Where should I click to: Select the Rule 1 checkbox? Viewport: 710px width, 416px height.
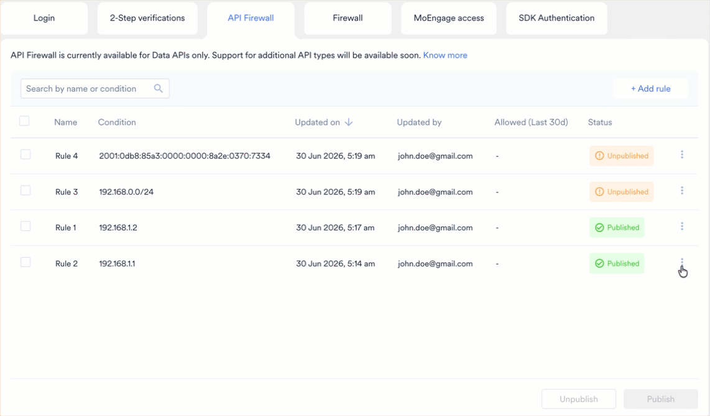coord(25,226)
